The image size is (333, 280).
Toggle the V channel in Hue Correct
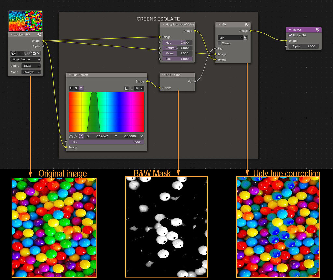(x=80, y=88)
